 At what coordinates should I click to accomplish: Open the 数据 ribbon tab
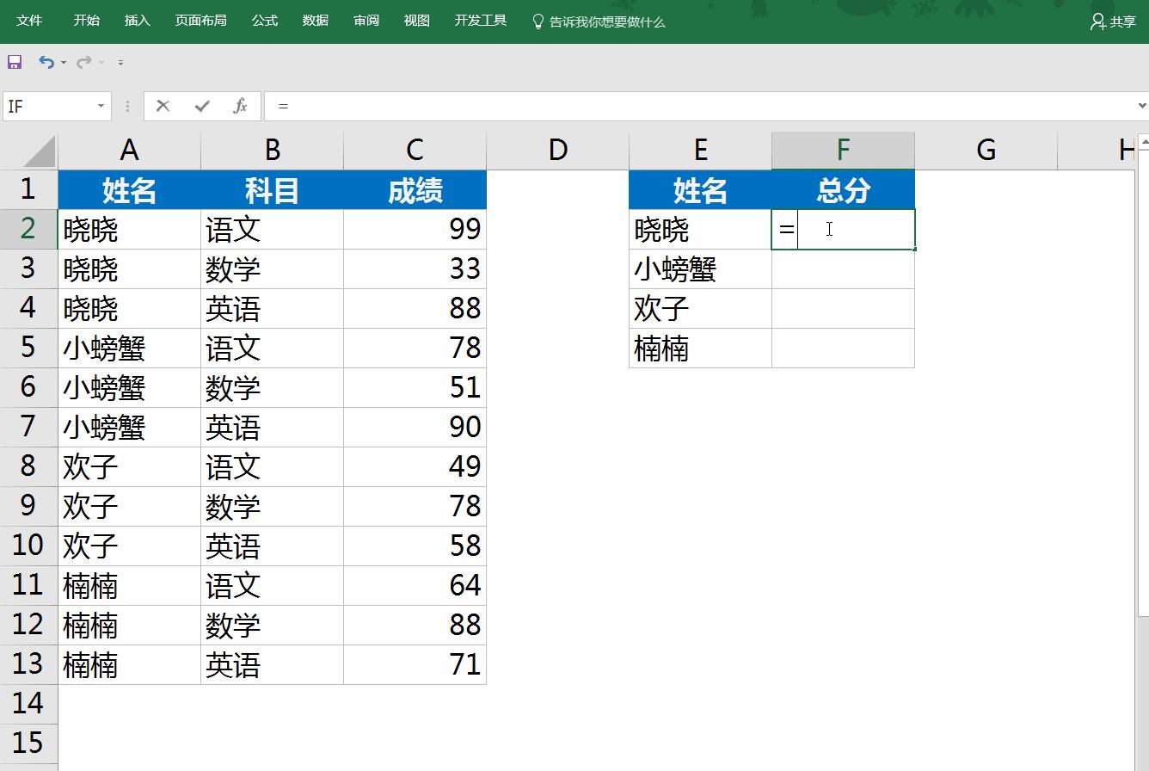pyautogui.click(x=315, y=21)
